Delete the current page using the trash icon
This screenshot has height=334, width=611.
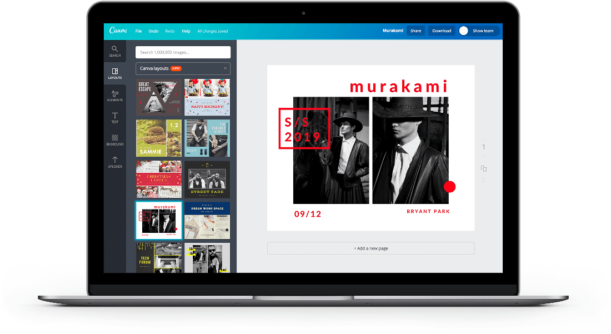(484, 181)
